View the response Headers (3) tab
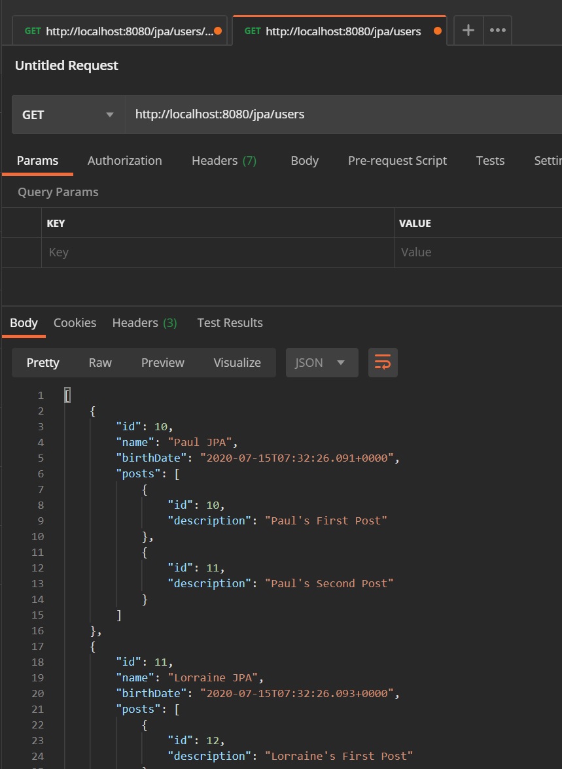The image size is (562, 769). [145, 323]
